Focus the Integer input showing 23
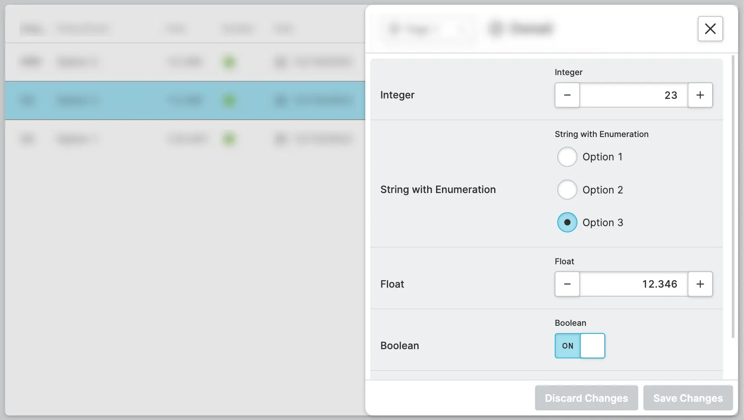 (x=633, y=95)
